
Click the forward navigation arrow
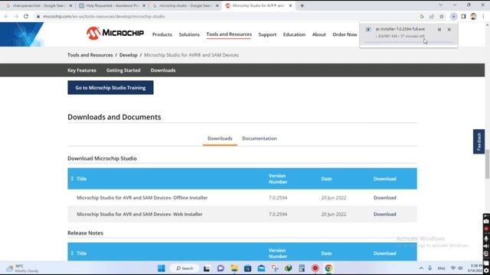point(16,16)
